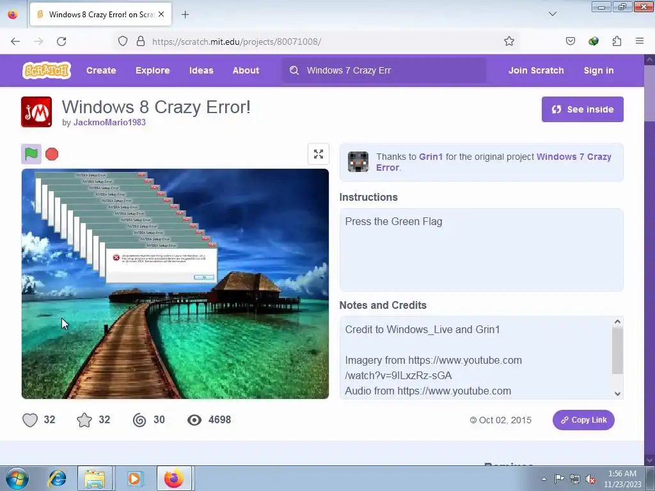The image size is (655, 491).
Task: Close the Windows 8 Crazy Error tab
Action: tap(161, 14)
